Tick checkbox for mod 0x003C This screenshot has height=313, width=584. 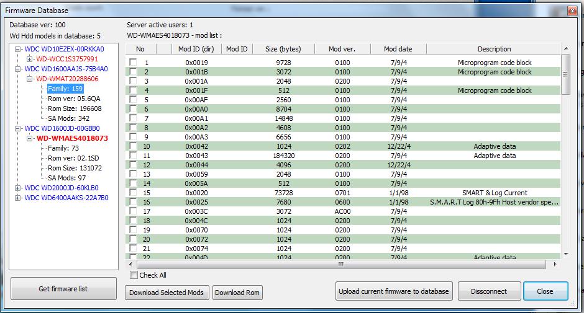coord(133,211)
